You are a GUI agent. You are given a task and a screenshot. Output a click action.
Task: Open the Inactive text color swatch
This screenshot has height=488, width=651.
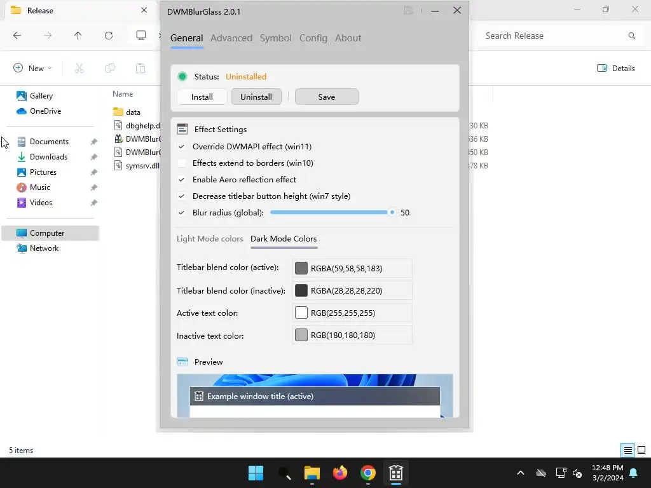tap(301, 335)
